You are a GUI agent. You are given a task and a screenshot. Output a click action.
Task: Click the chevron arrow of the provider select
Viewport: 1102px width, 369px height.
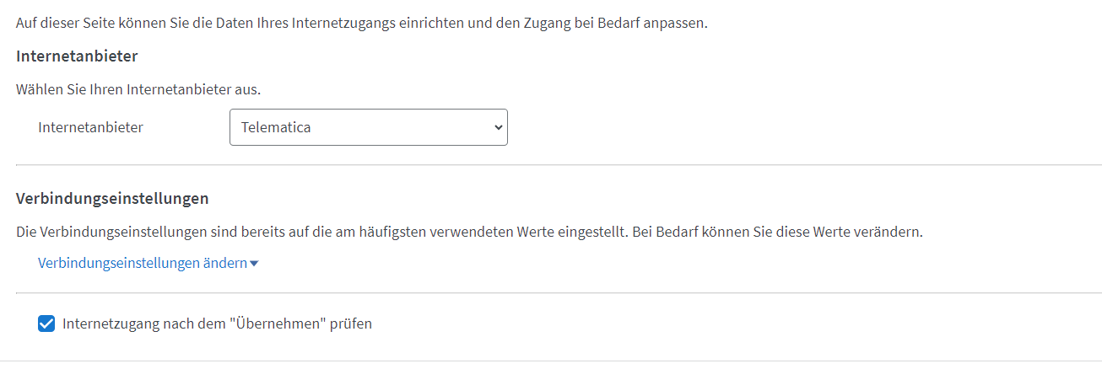coord(498,127)
